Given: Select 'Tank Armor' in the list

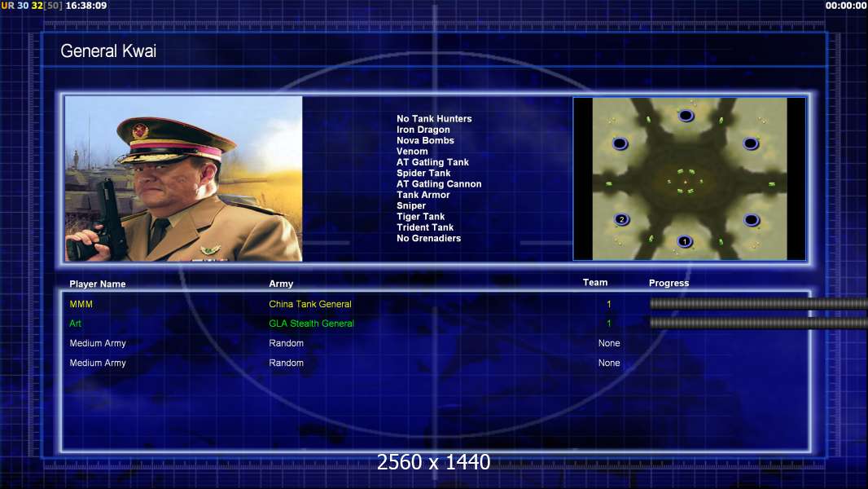Looking at the screenshot, I should (x=423, y=195).
